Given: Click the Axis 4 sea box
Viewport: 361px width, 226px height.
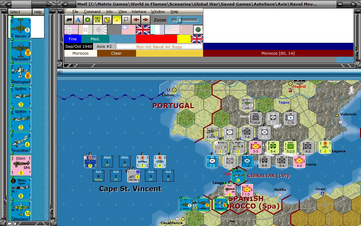Looking at the screenshot, I should pos(168,176).
